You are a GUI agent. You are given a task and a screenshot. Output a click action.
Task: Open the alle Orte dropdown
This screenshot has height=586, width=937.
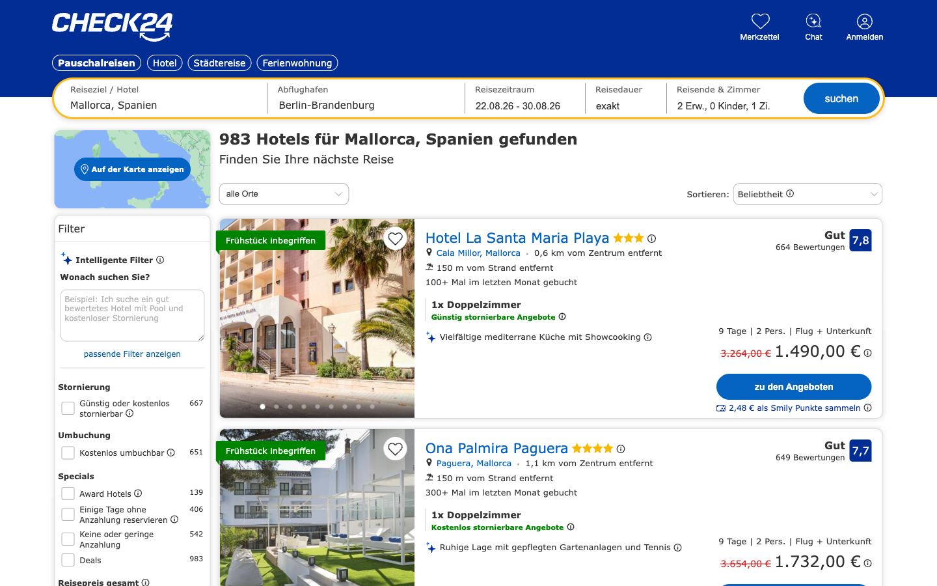[x=284, y=194]
